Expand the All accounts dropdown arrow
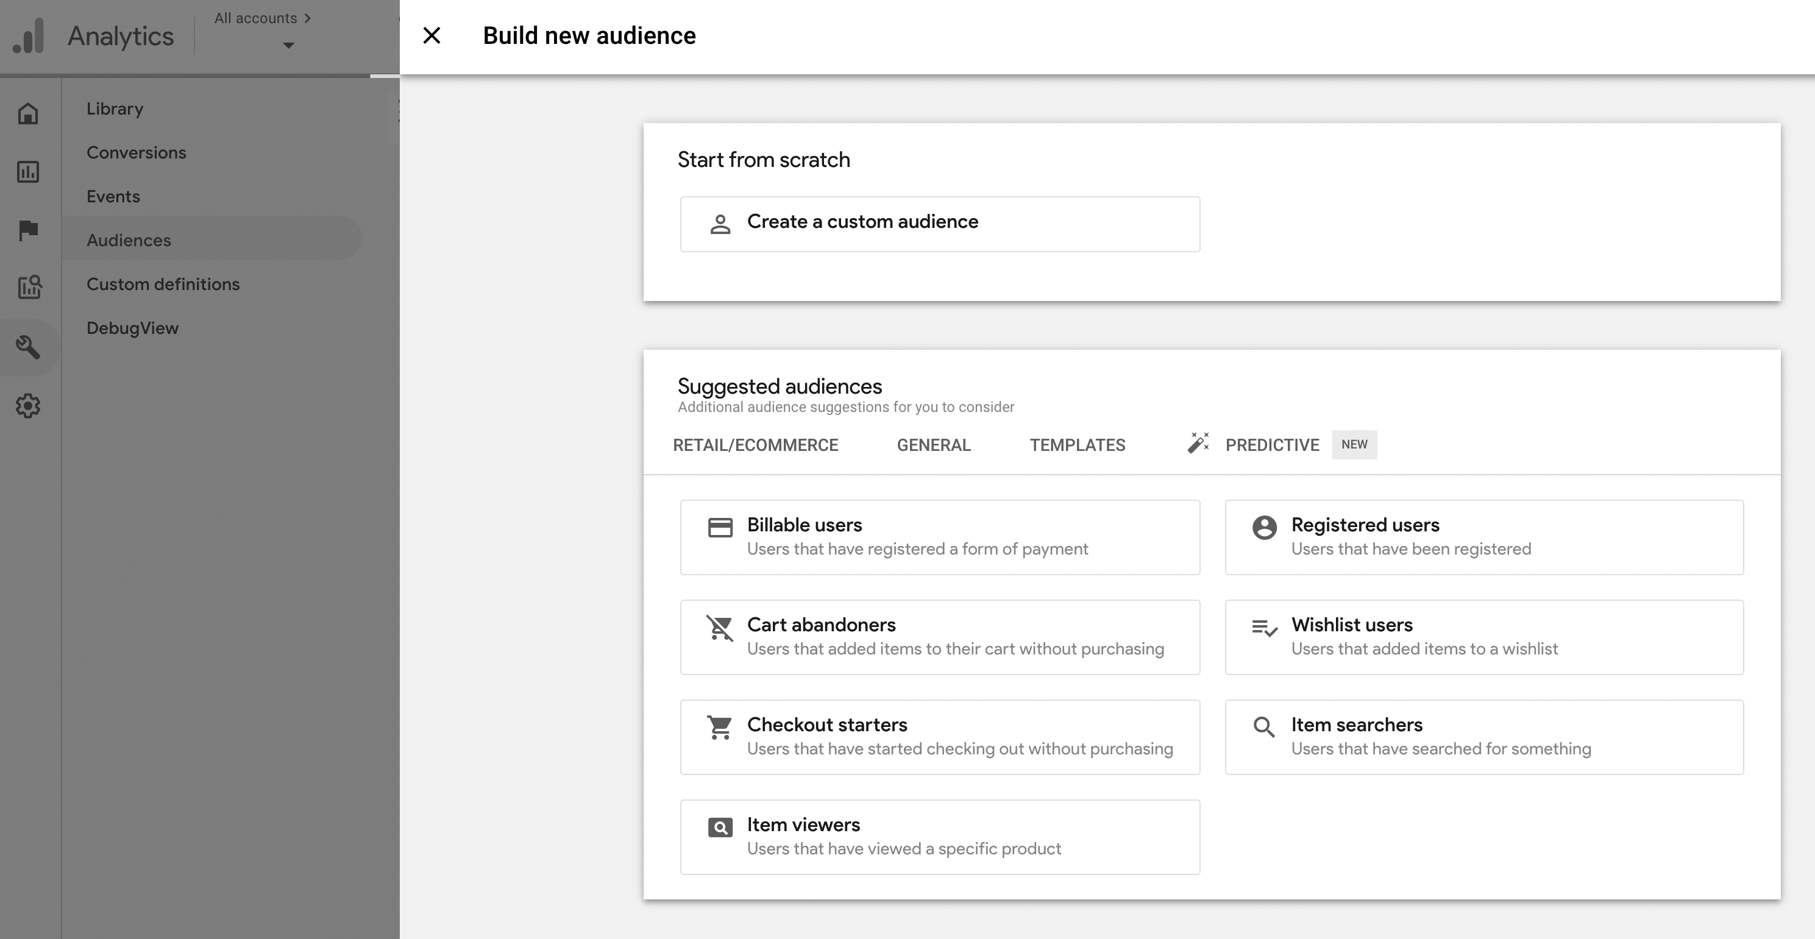1815x939 pixels. (288, 46)
